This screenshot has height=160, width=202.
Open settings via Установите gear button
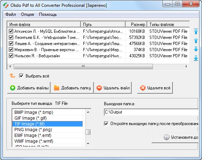pyautogui.click(x=175, y=137)
